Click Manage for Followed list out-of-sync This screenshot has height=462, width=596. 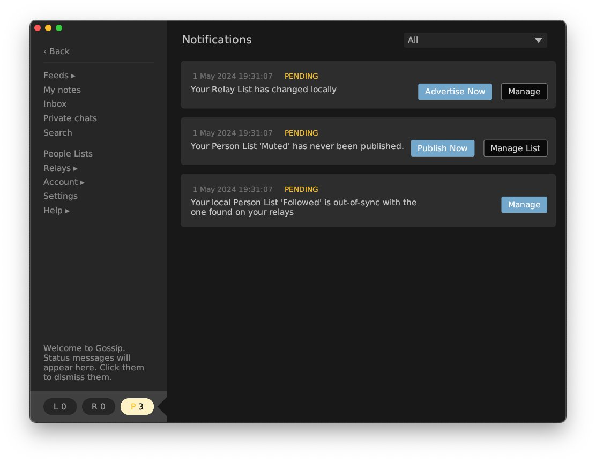point(524,205)
